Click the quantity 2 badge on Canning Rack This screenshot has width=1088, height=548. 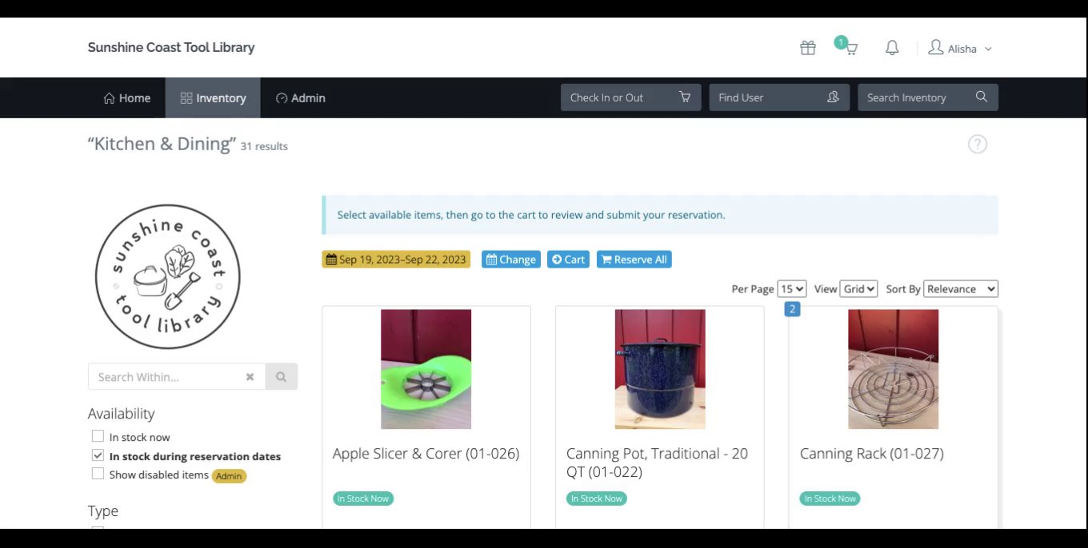792,309
